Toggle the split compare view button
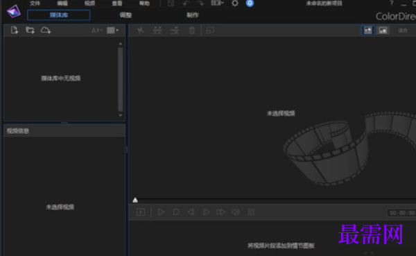 (x=367, y=31)
